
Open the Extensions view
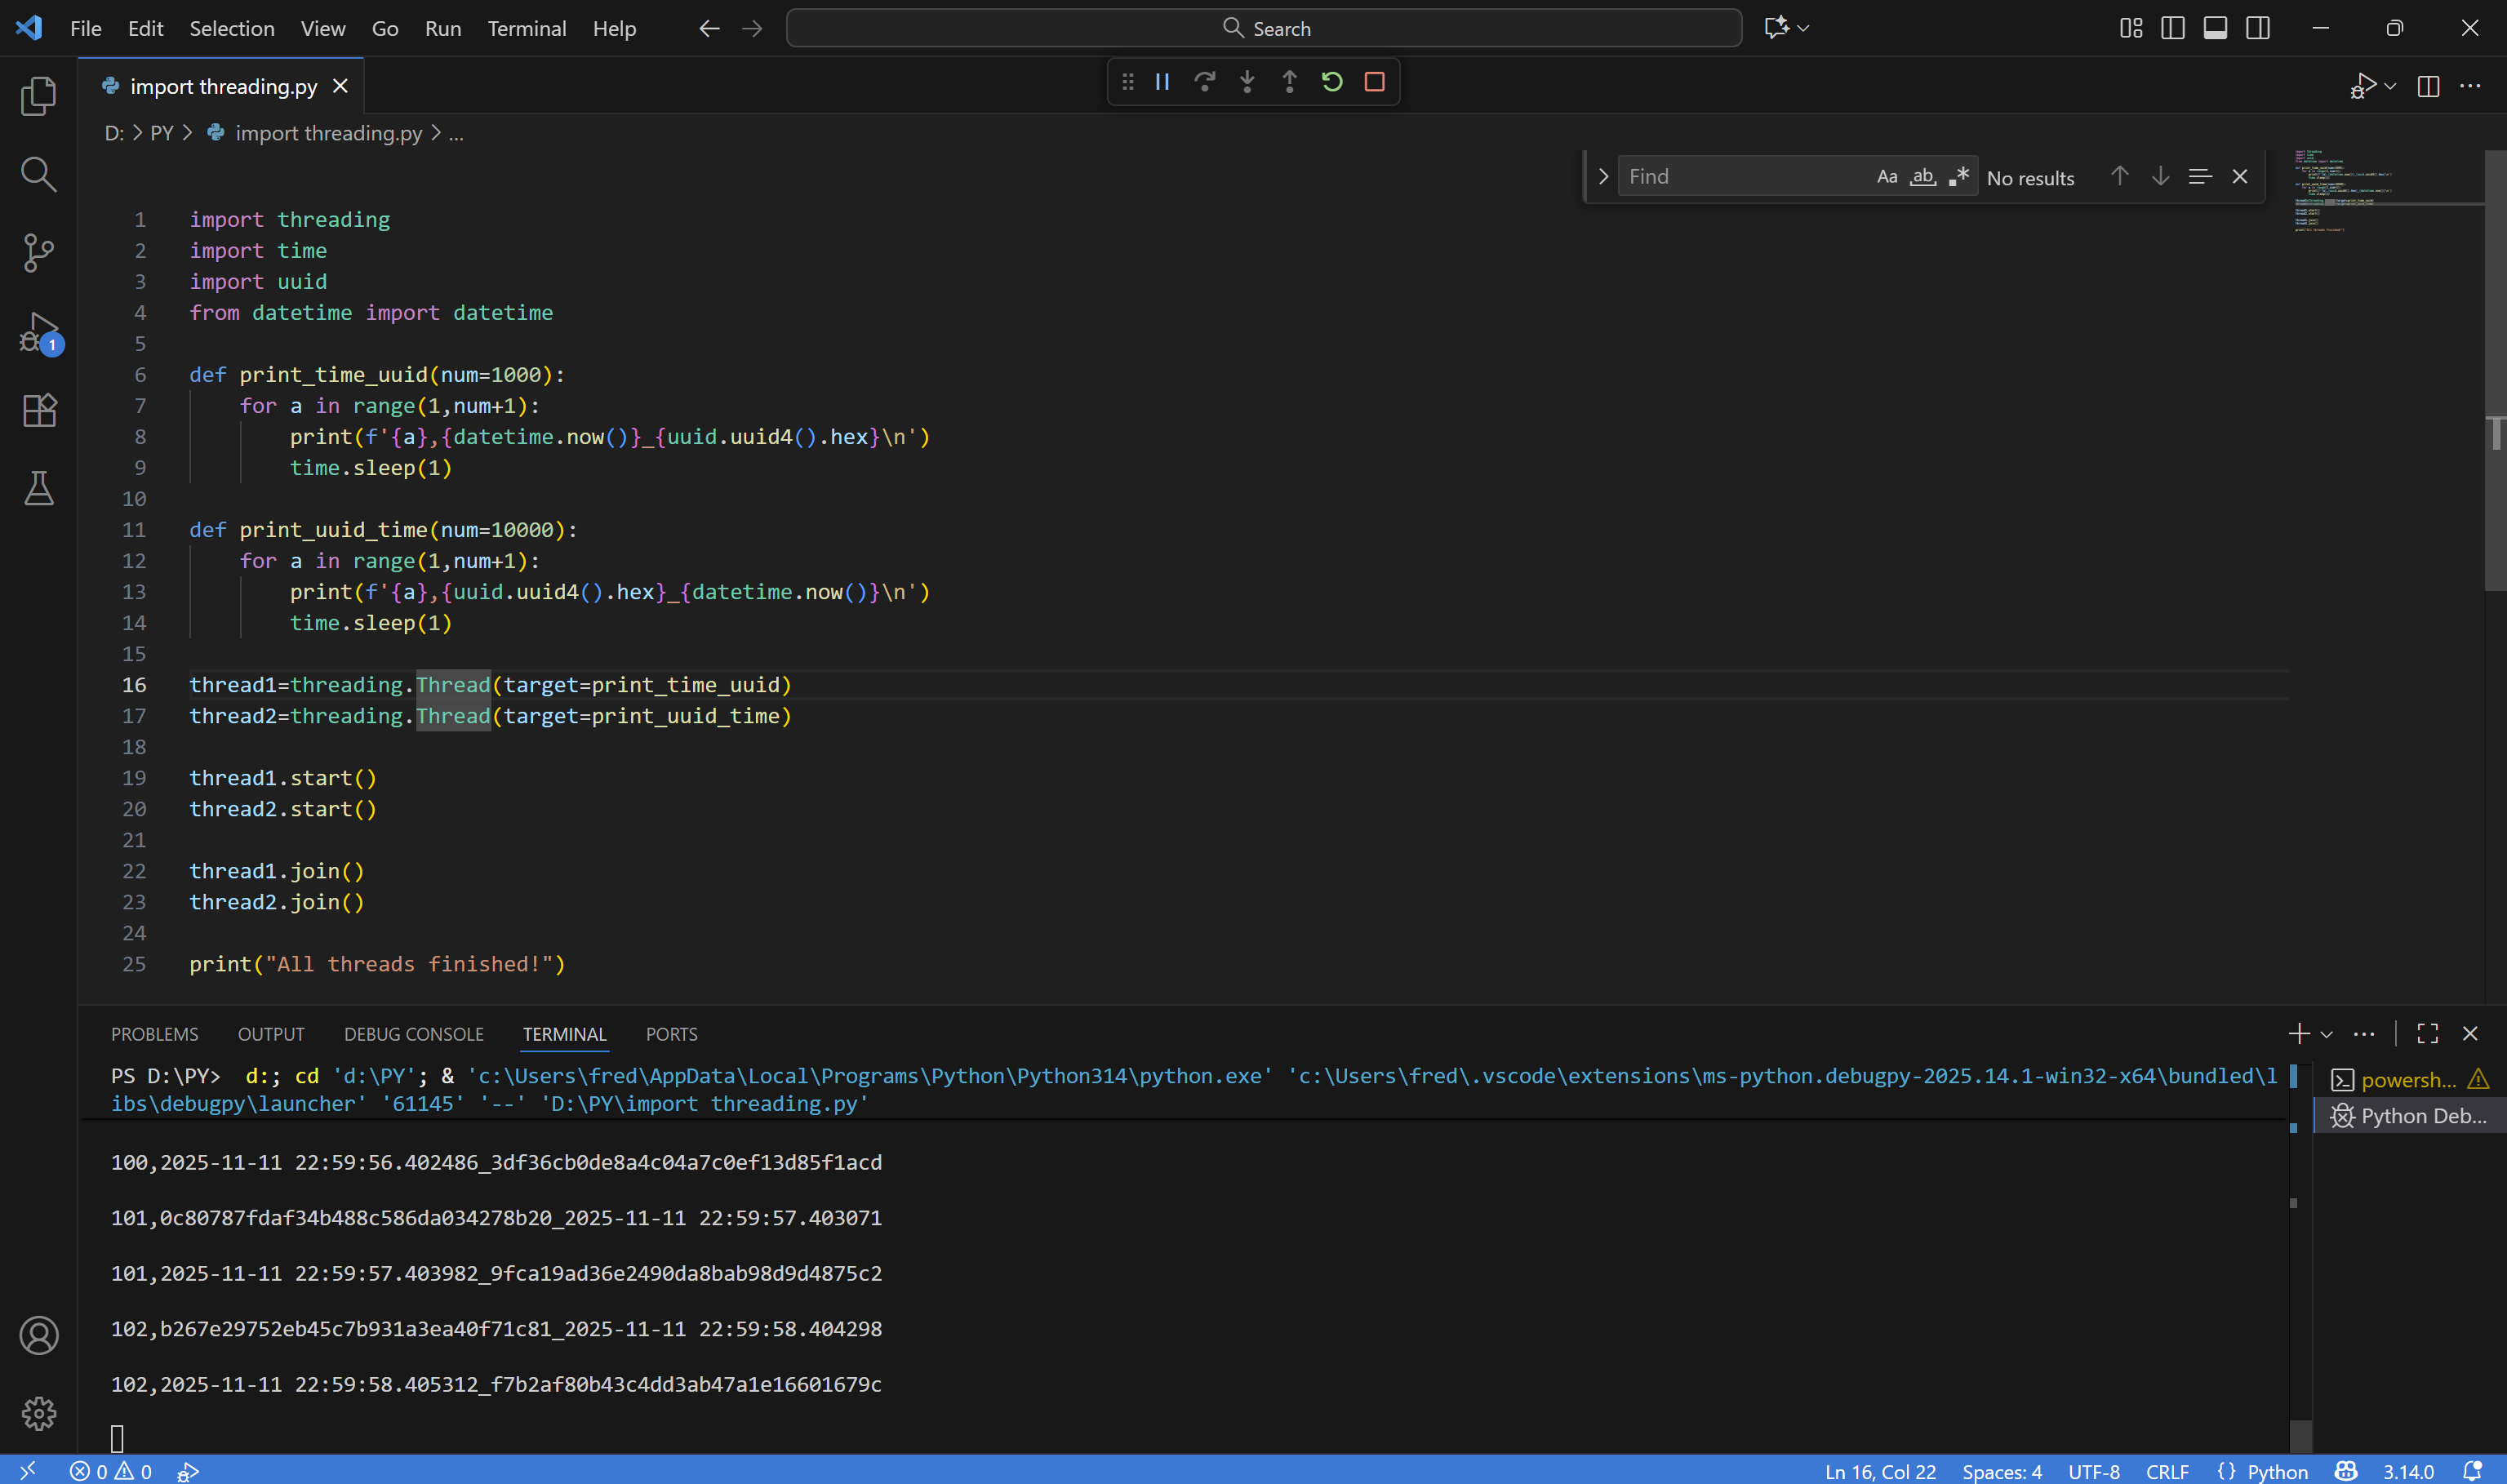[38, 410]
